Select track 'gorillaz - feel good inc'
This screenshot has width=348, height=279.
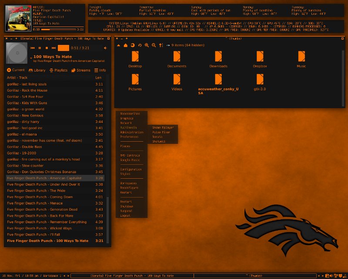click(55, 128)
